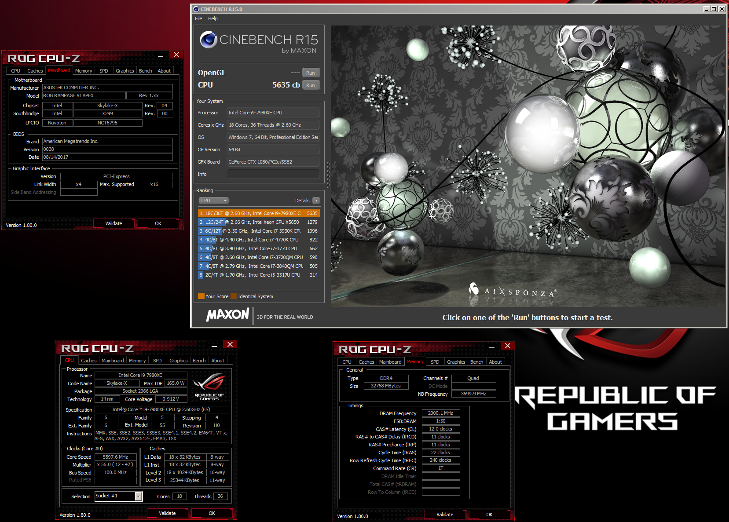729x522 pixels.
Task: Select ranking row 2 Xeon CPU X5650
Action: tap(259, 222)
